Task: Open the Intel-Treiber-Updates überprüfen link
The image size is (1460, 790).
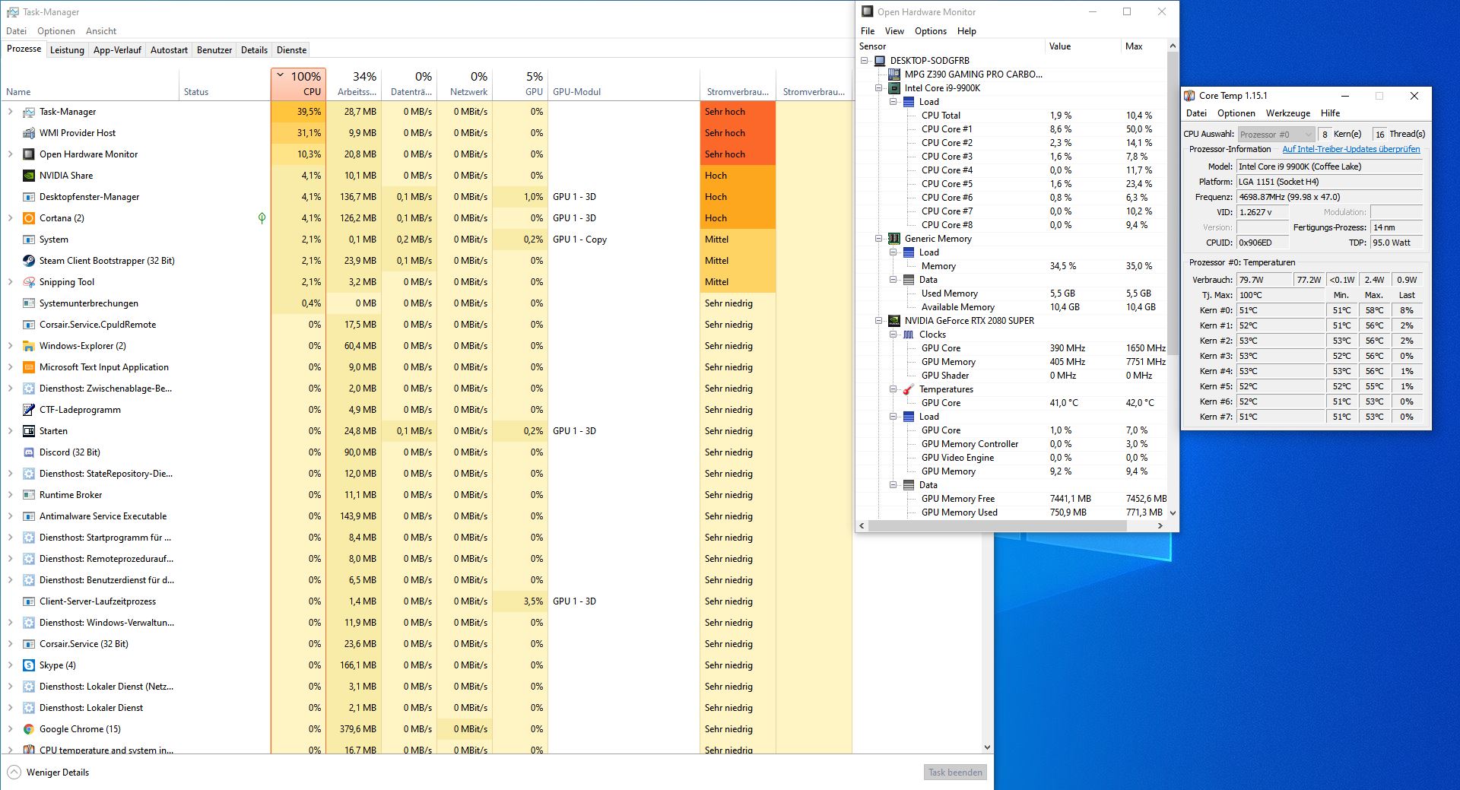Action: coord(1351,149)
